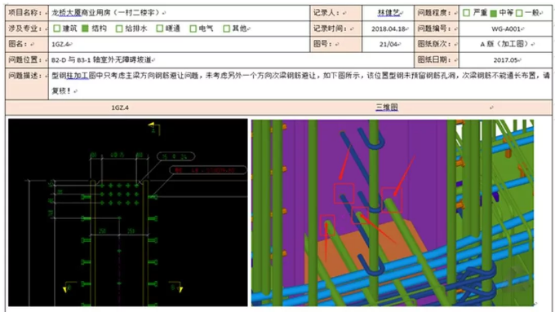Click the recorder name 林健艺
Screen dimensions: 555x316
(388, 13)
